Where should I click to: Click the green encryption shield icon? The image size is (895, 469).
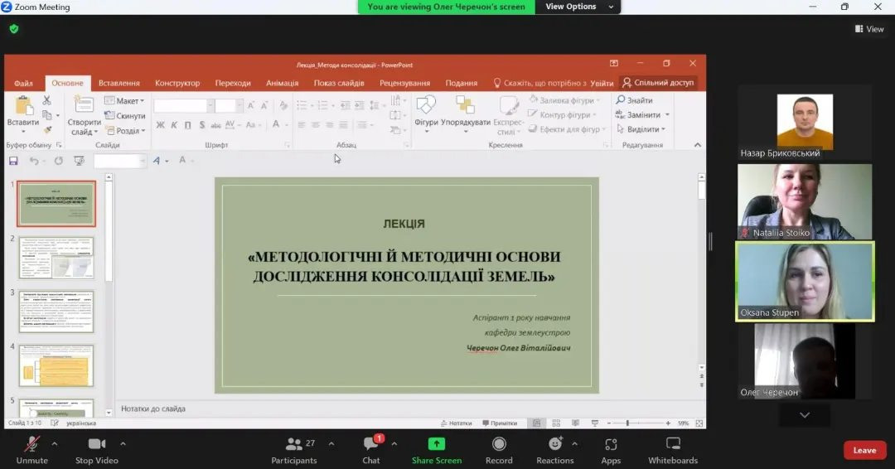pos(13,28)
